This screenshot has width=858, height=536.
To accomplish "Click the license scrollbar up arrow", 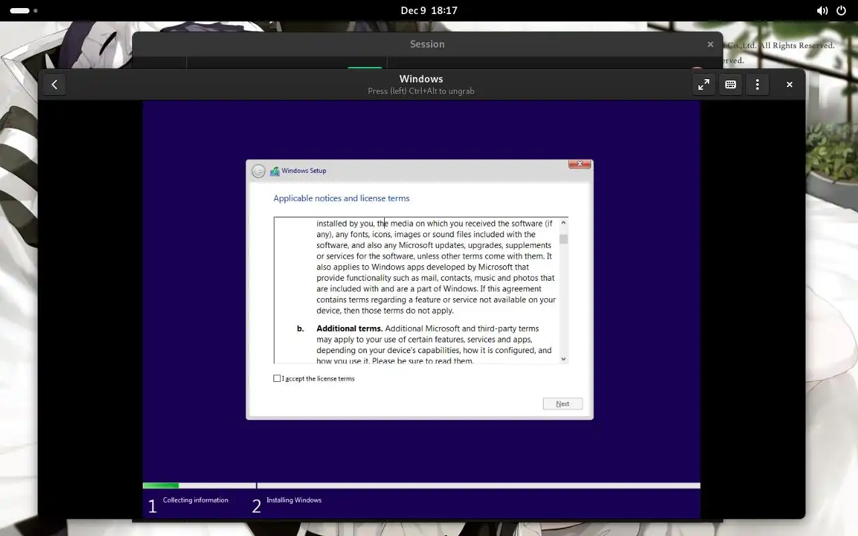I will click(x=564, y=222).
